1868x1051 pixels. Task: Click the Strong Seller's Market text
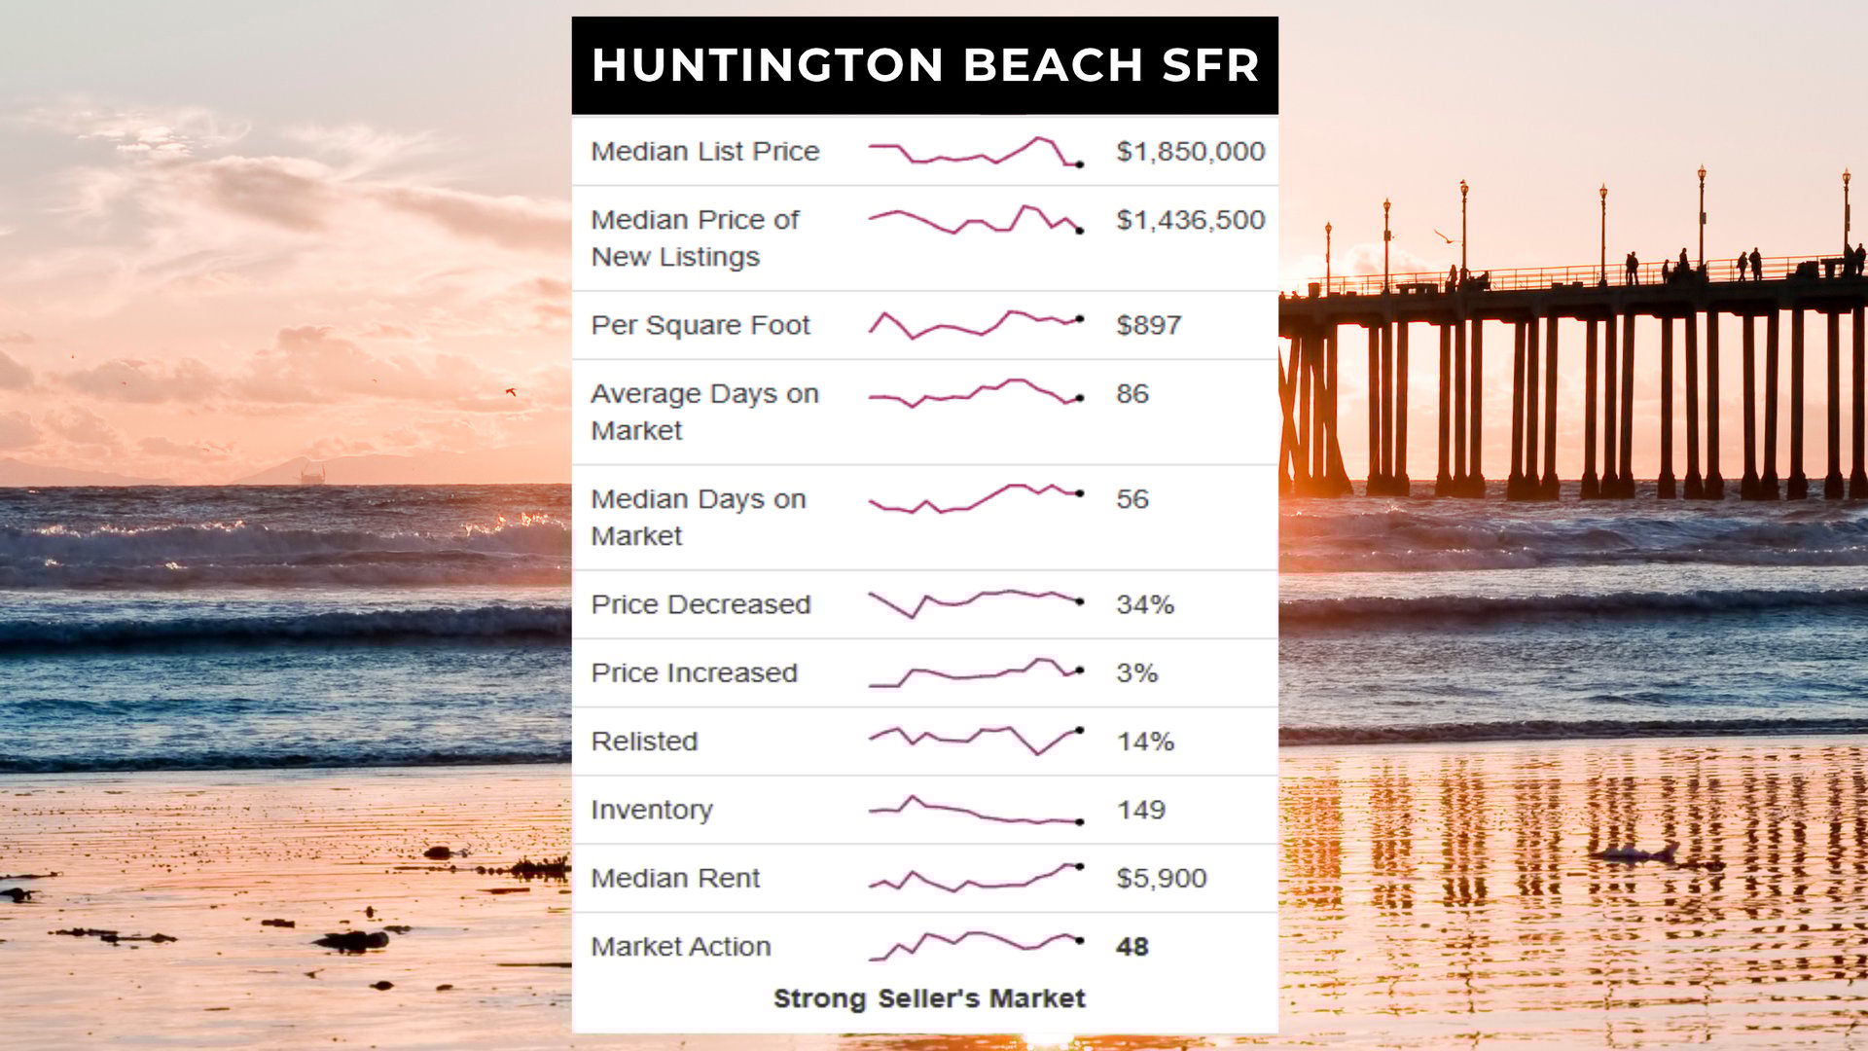click(929, 998)
